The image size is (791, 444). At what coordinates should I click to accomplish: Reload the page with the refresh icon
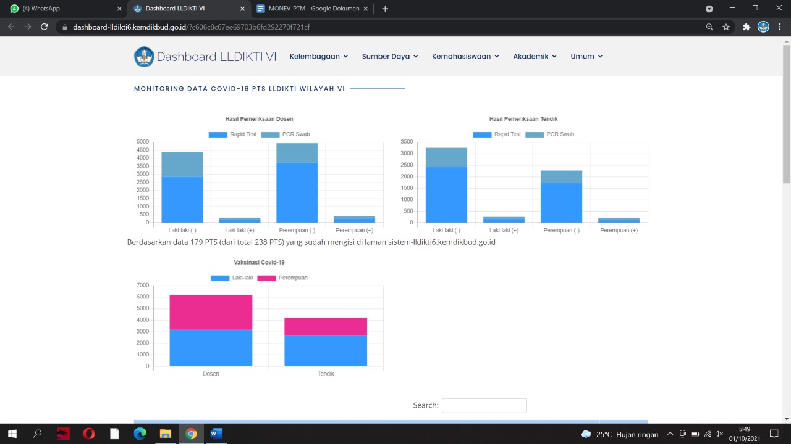coord(44,27)
